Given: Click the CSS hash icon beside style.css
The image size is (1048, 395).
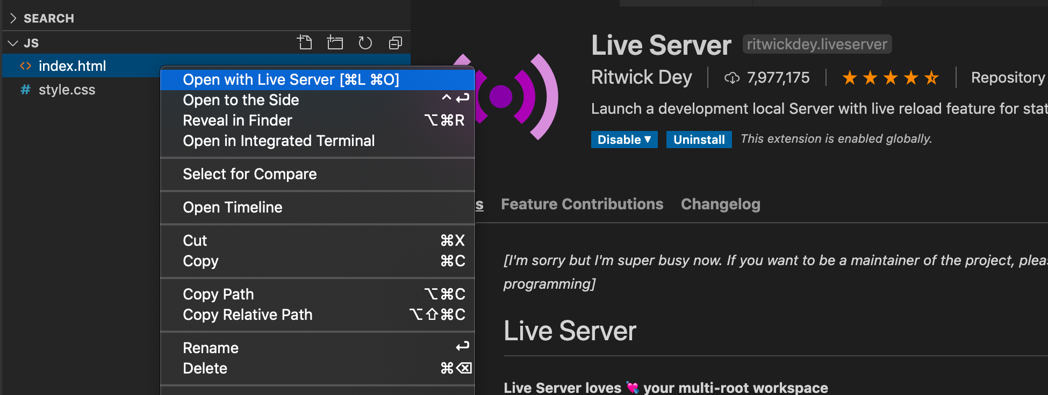Looking at the screenshot, I should pos(25,90).
